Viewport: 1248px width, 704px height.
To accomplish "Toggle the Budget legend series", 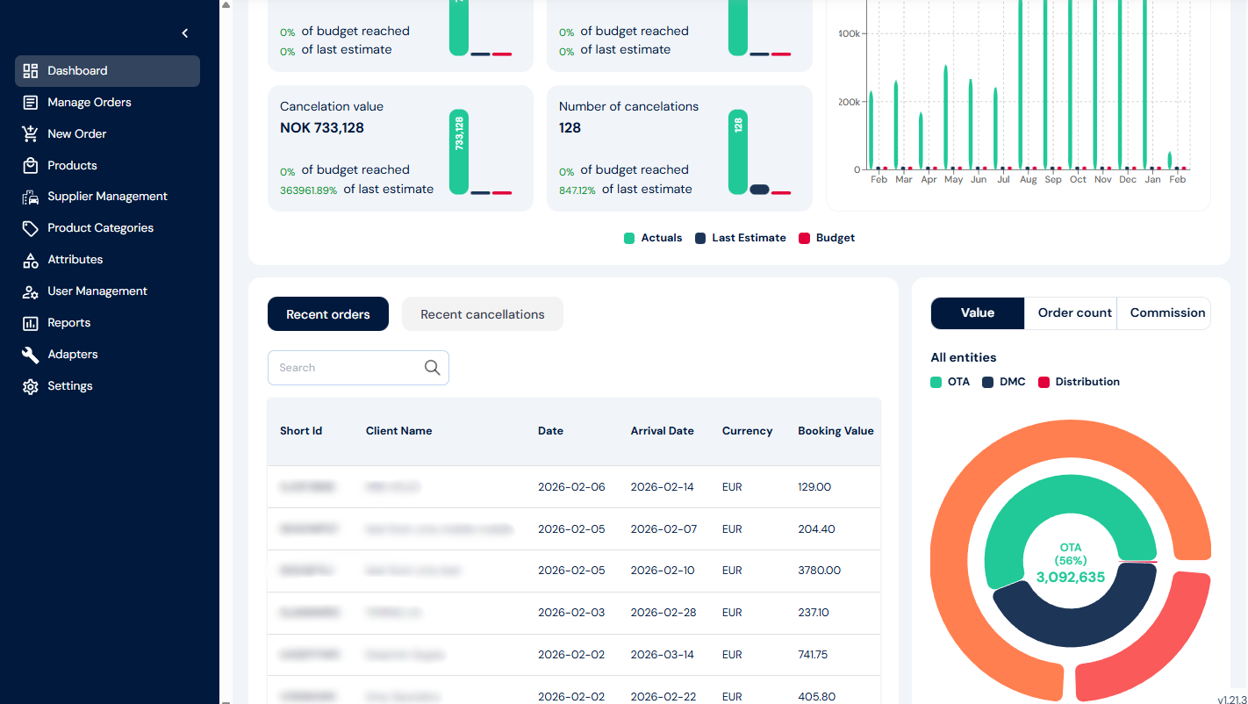I will click(827, 238).
